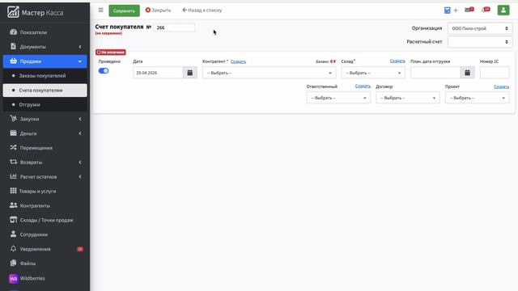Click the Расчет остатков chart icon
Viewport: 518px width, 291px height.
pyautogui.click(x=13, y=176)
